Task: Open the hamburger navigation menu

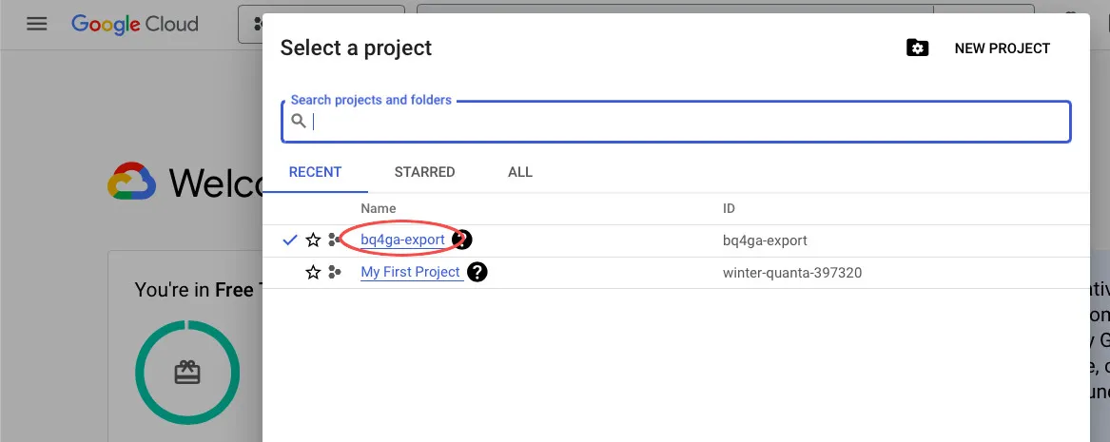Action: click(x=37, y=24)
